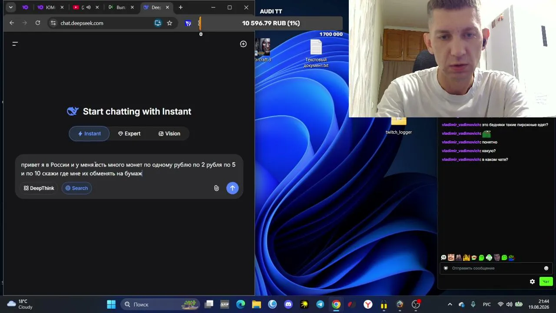Image resolution: width=556 pixels, height=313 pixels.
Task: Send the message with the blue arrow button
Action: (232, 188)
